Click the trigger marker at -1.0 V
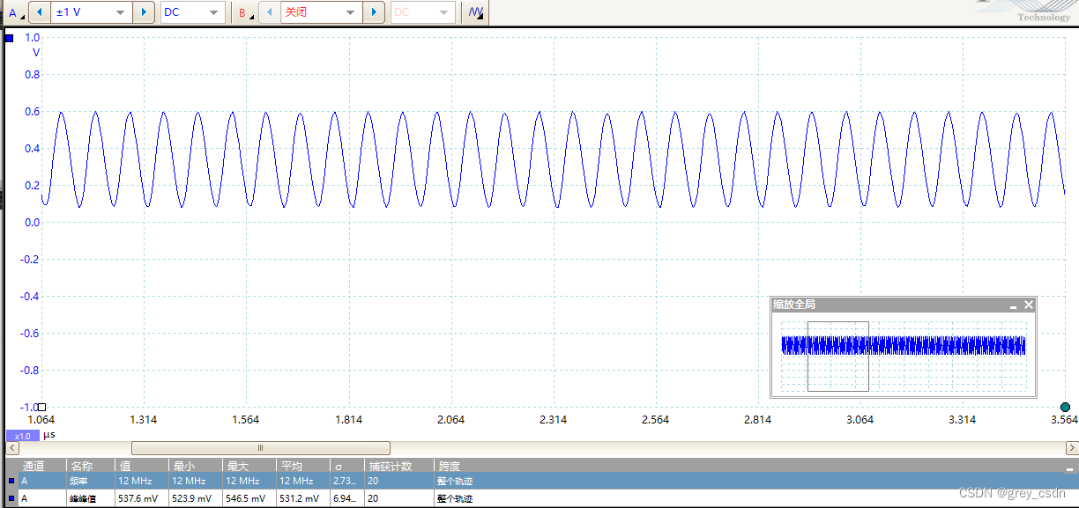 tap(41, 407)
